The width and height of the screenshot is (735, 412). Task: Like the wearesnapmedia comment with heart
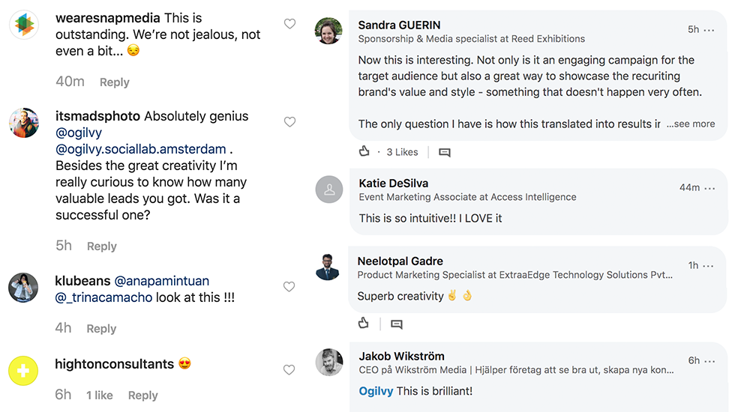289,25
